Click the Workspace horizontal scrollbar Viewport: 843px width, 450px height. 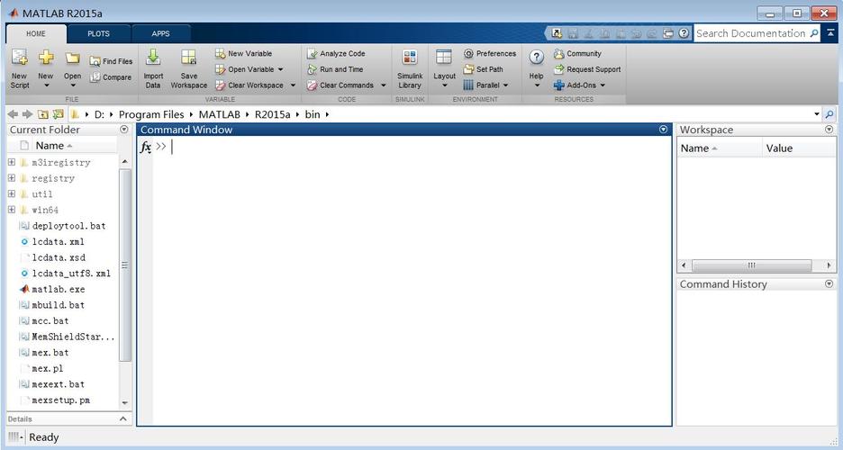click(751, 265)
